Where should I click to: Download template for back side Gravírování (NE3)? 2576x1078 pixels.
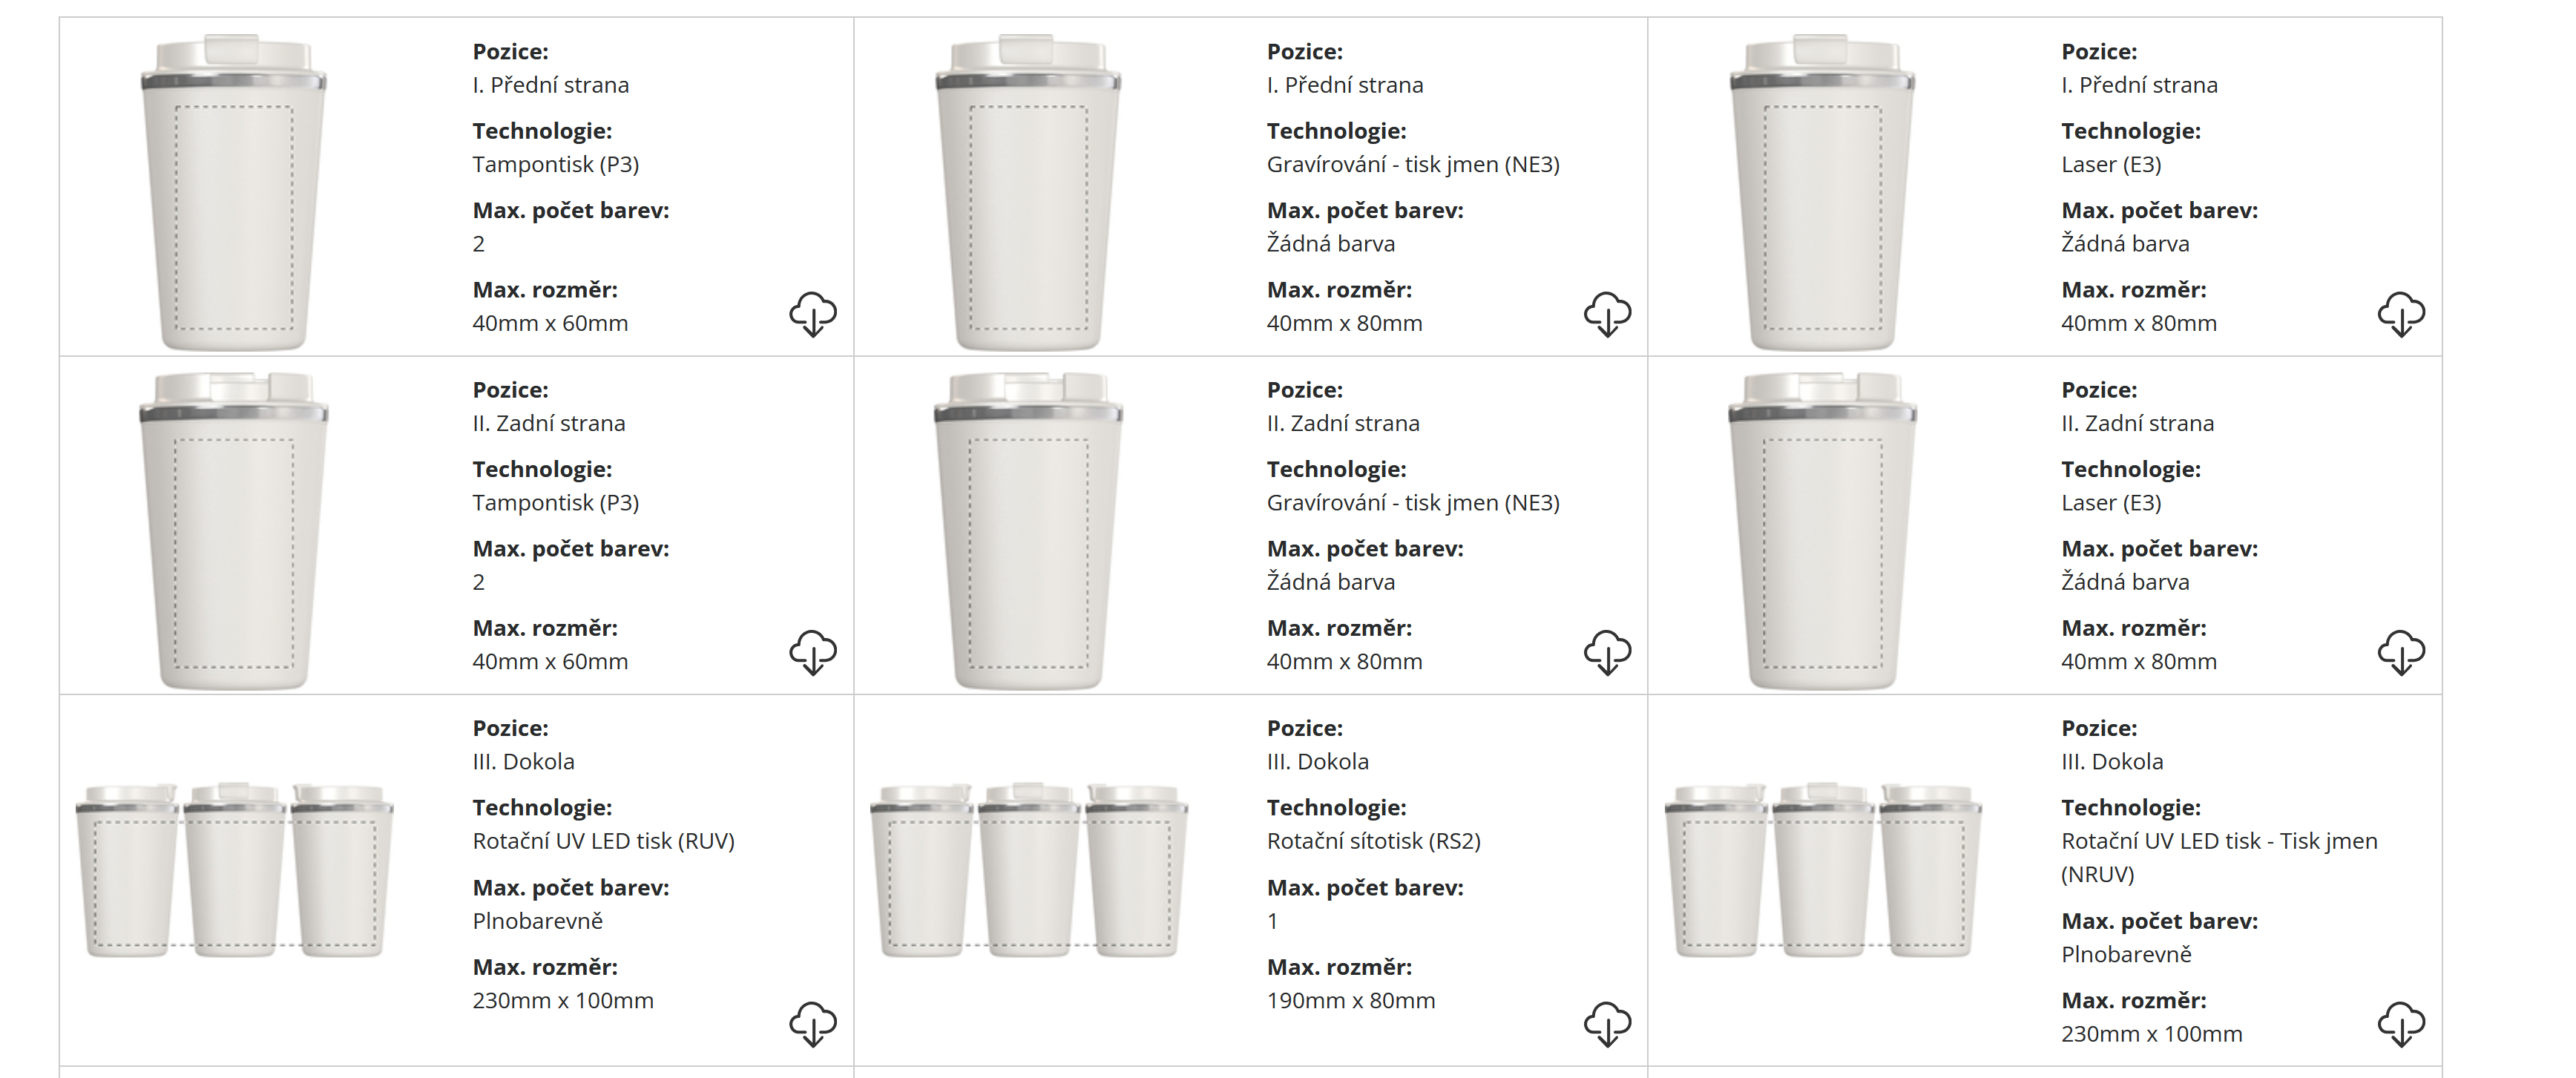tap(1606, 652)
